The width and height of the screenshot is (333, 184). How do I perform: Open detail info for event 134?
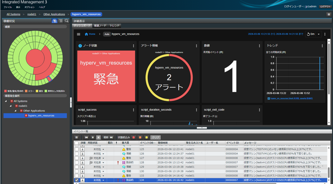click(82, 180)
